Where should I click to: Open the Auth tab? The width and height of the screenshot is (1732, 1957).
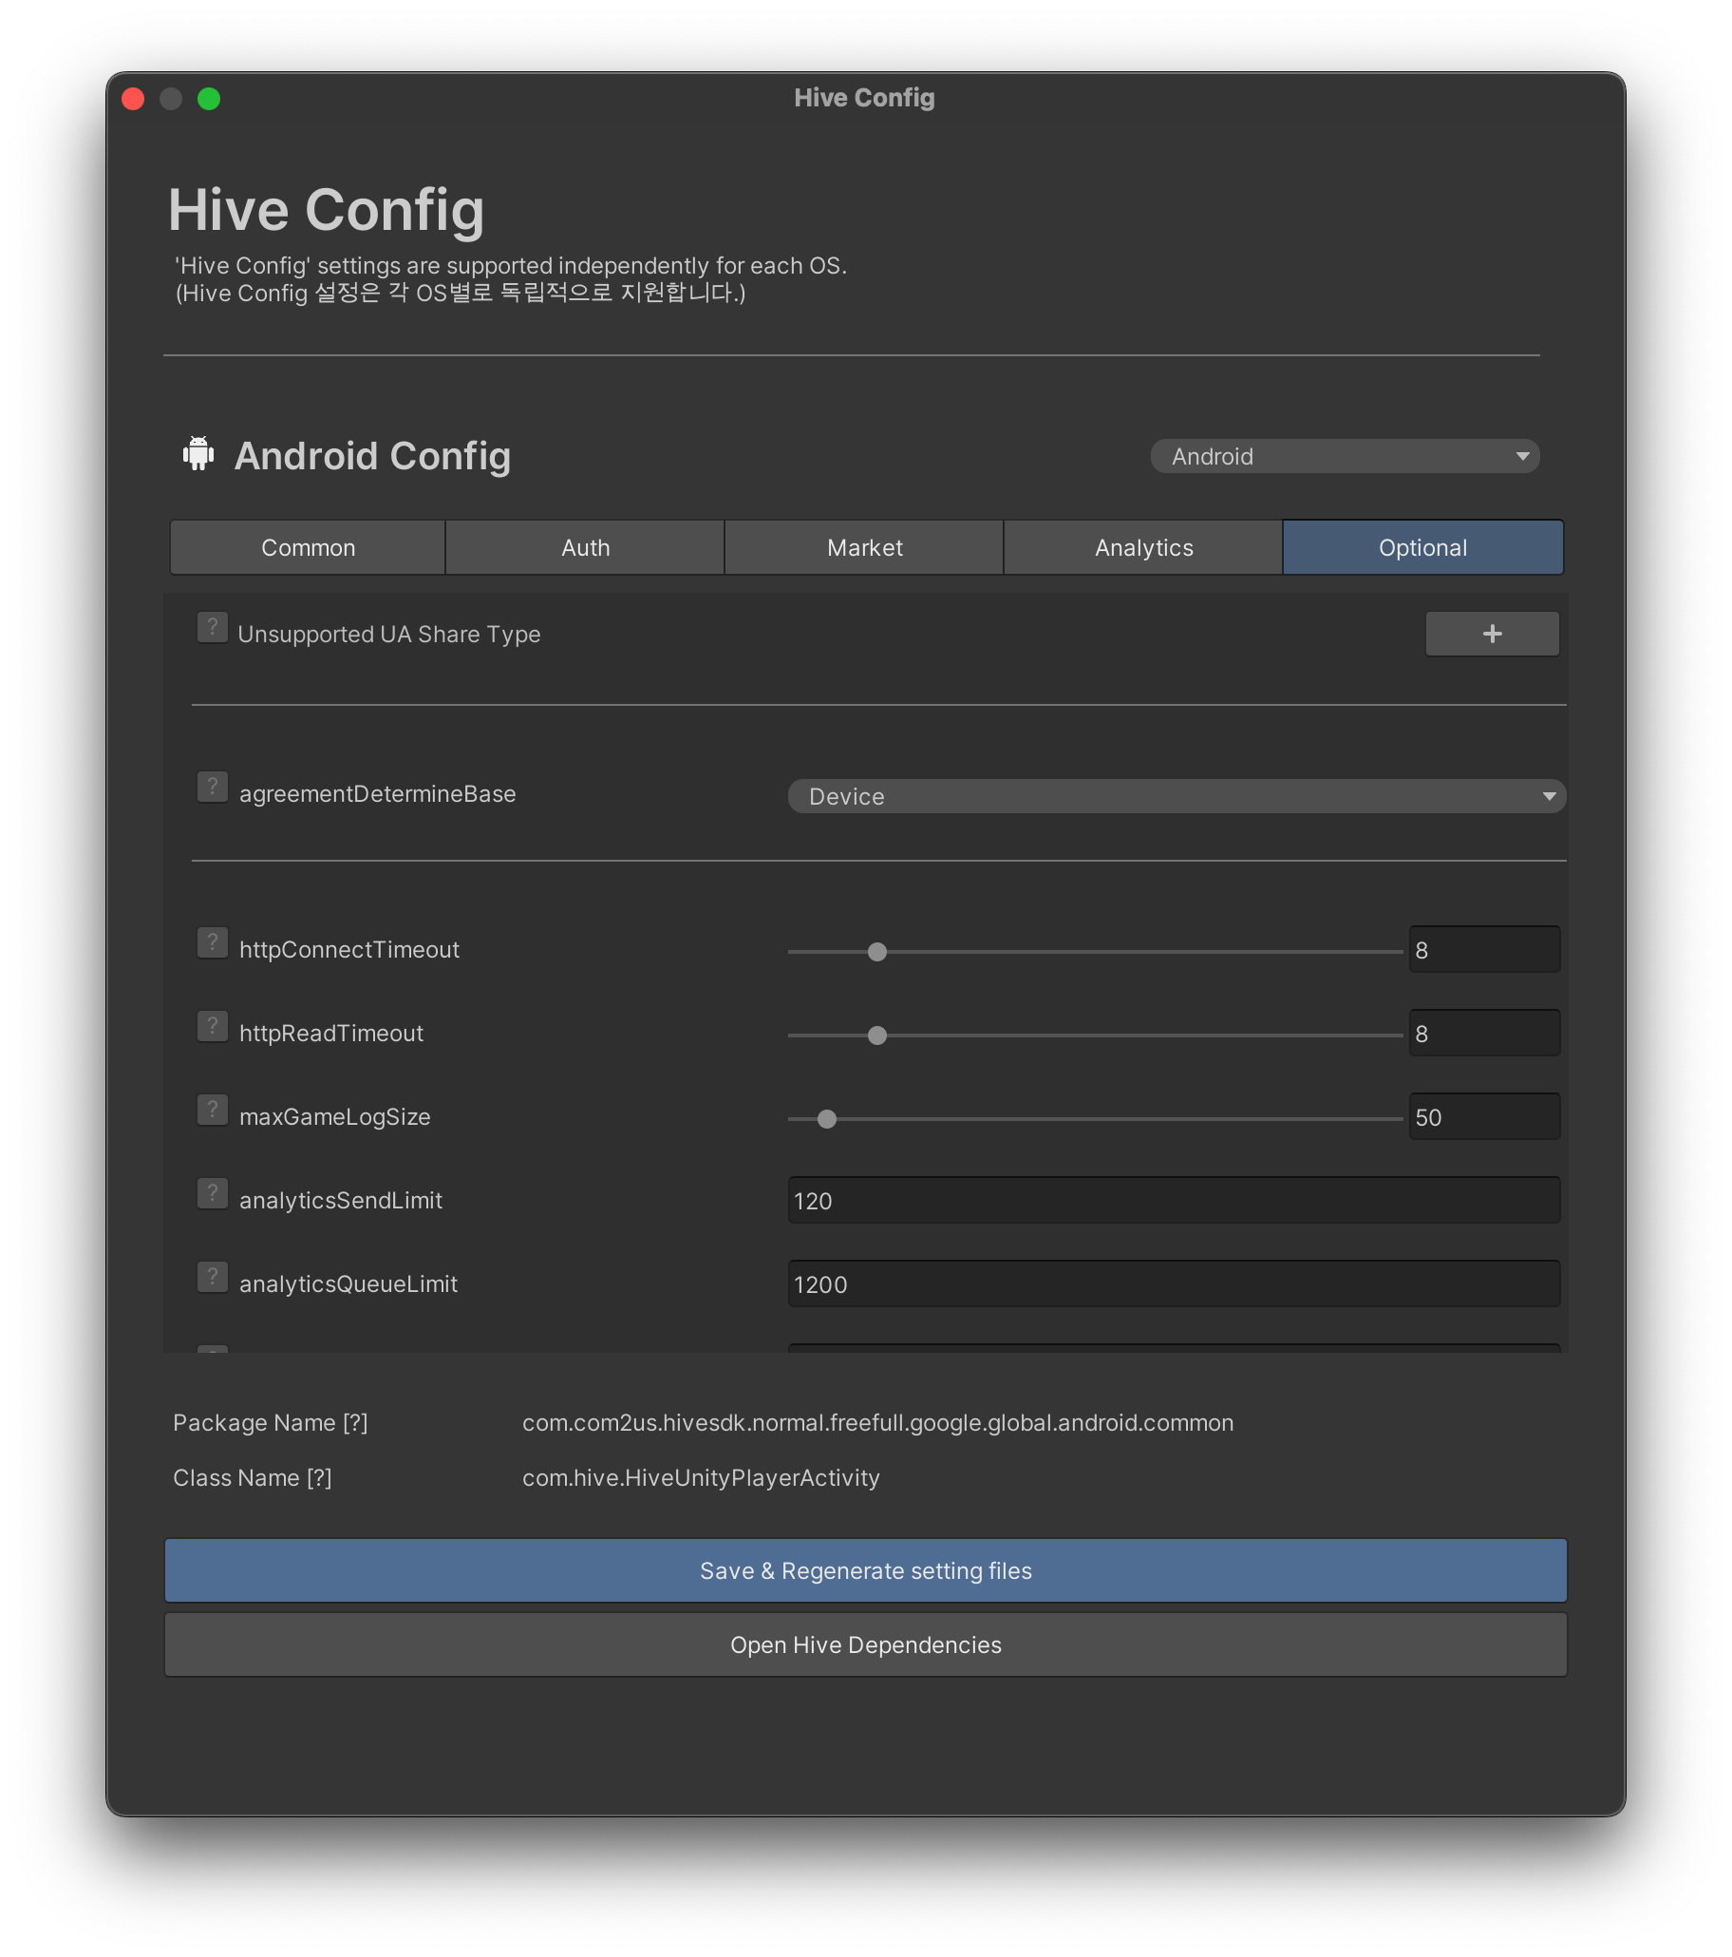[x=585, y=547]
